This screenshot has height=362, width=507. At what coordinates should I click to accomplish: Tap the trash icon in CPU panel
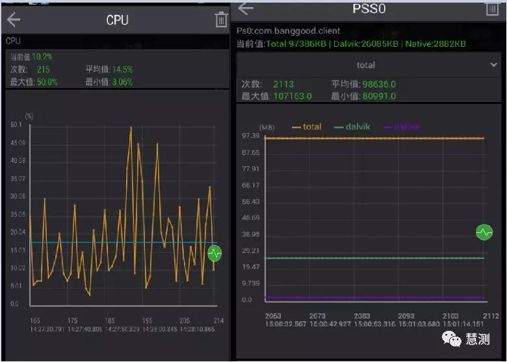coord(221,19)
